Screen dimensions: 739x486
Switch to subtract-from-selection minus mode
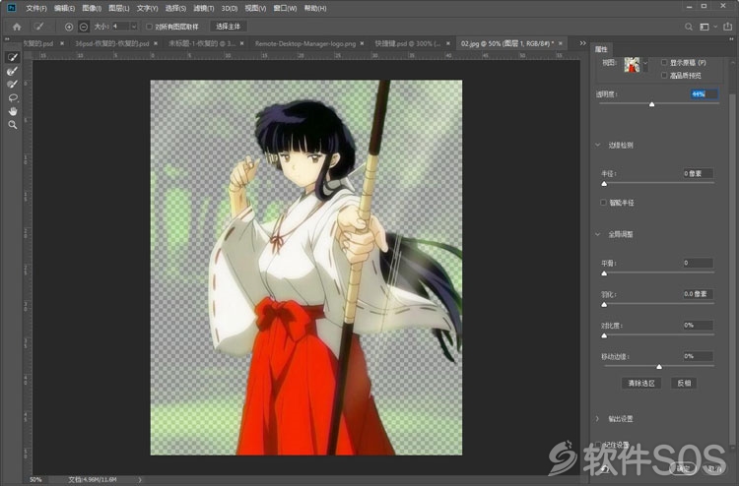[84, 27]
